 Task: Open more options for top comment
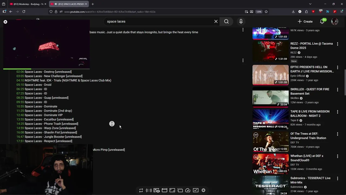click(243, 30)
